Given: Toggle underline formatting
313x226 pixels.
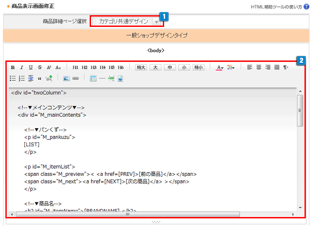Looking at the screenshot, I should coord(30,67).
